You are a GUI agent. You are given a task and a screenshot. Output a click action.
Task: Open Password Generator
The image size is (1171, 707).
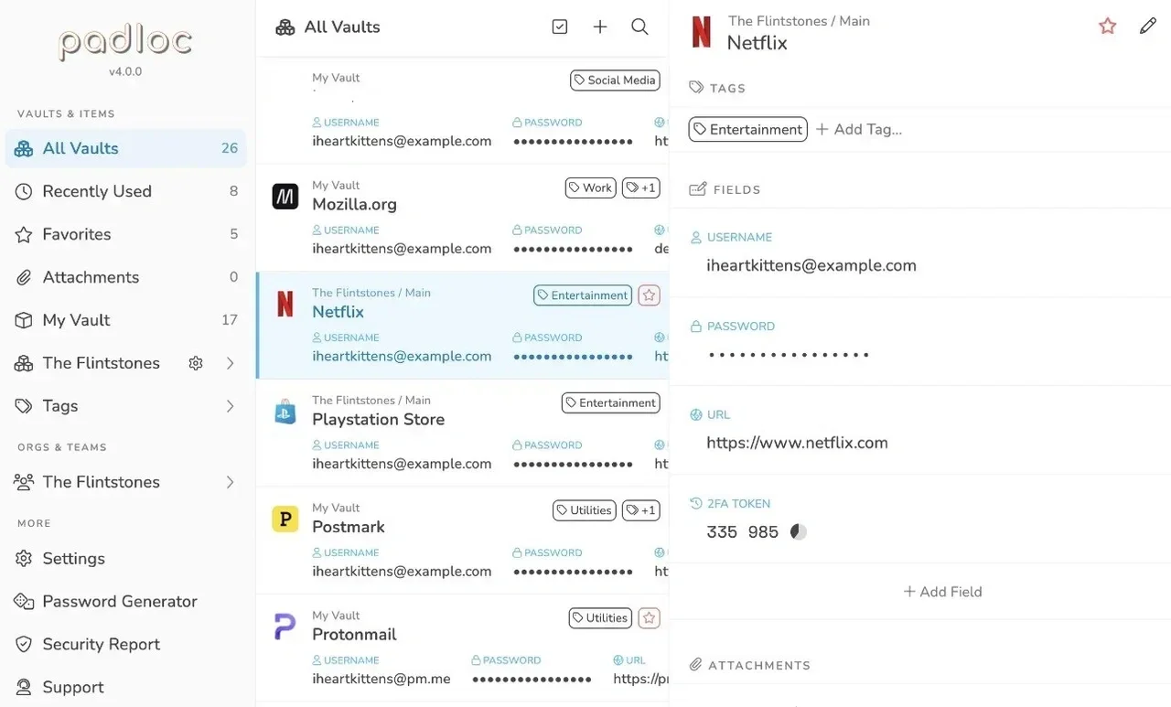click(x=126, y=602)
